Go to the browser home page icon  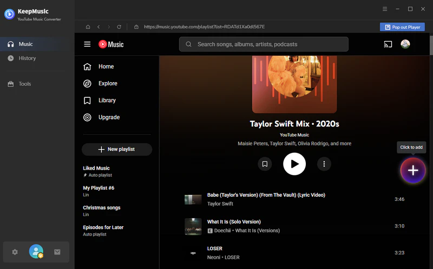point(88,26)
